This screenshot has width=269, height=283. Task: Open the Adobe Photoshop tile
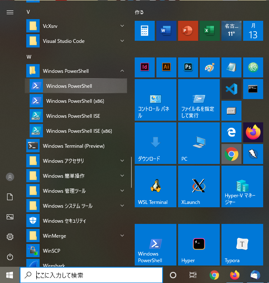(x=188, y=67)
